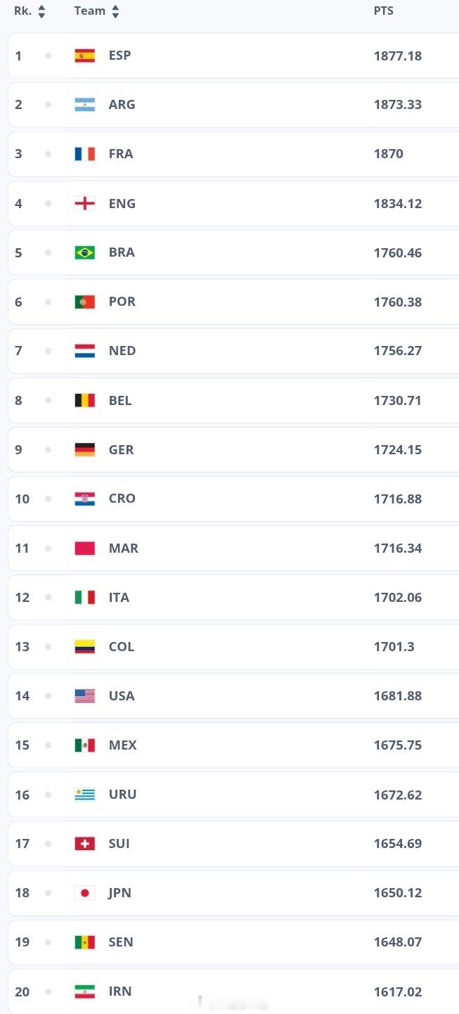Click the Brazil flag icon
Image resolution: width=459 pixels, height=1014 pixels.
pos(85,252)
